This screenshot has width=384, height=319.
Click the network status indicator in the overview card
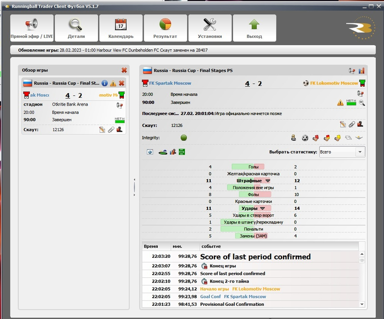click(120, 120)
